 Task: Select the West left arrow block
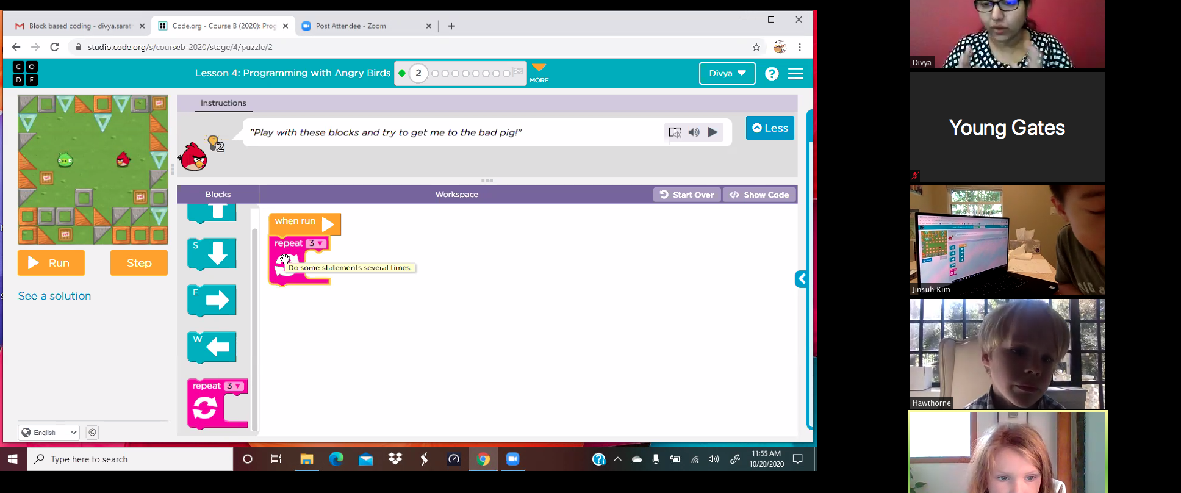[212, 347]
